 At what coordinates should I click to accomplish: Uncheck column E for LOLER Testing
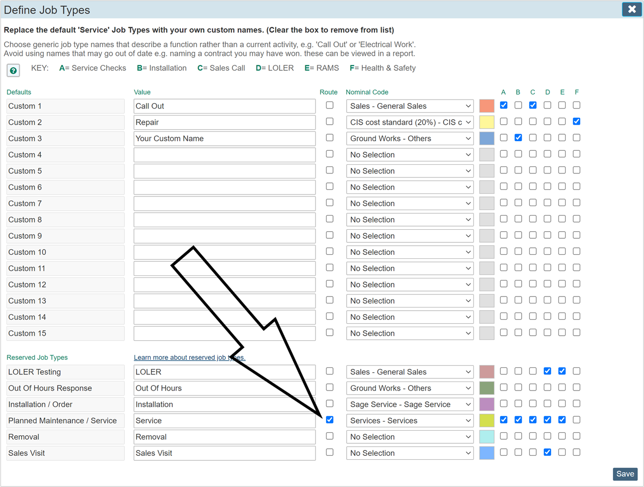[562, 371]
